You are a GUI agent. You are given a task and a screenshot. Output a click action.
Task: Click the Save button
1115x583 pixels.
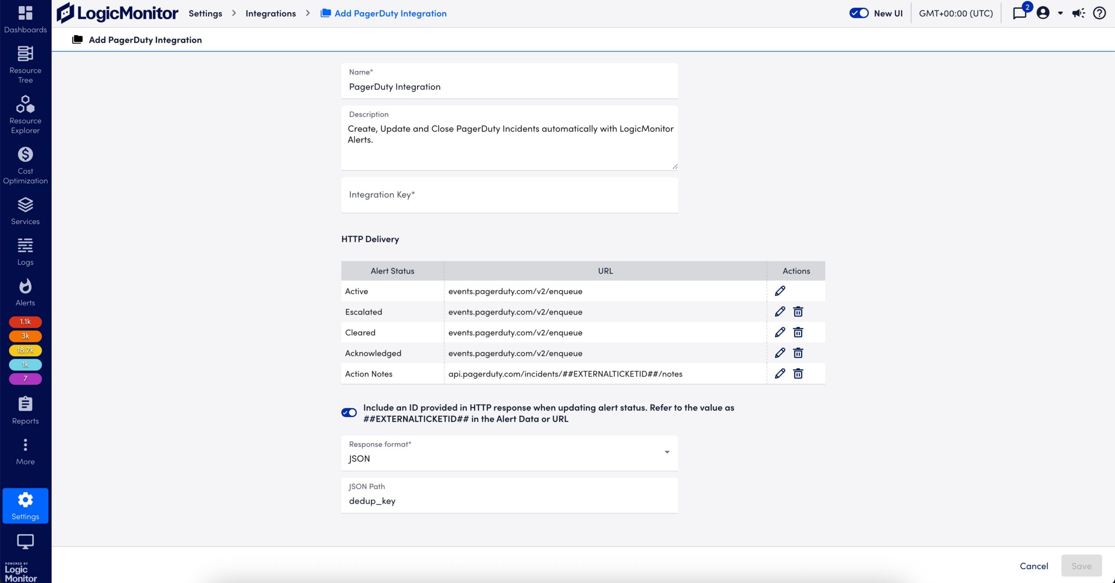tap(1081, 566)
